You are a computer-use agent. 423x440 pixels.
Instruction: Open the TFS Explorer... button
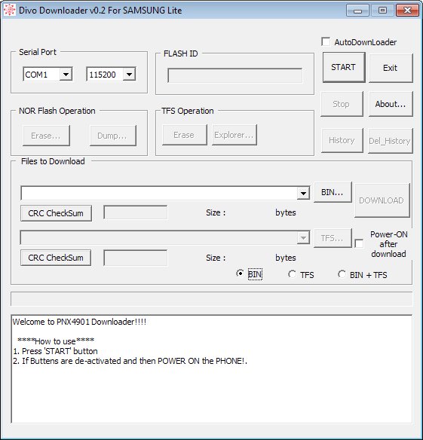coord(234,135)
